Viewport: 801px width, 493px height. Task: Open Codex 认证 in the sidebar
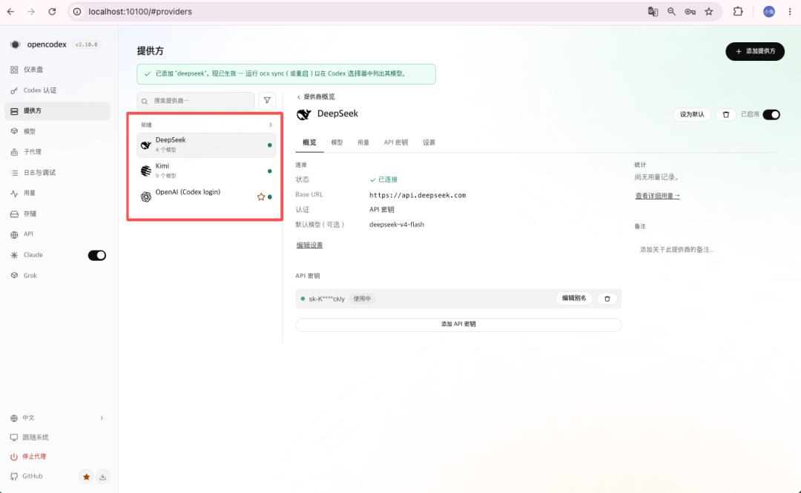click(57, 90)
